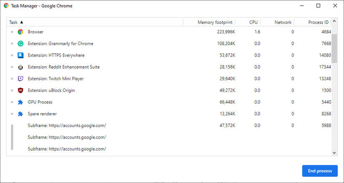344x183 pixels.
Task: Click the Twitch Mini Player icon
Action: tap(20, 79)
